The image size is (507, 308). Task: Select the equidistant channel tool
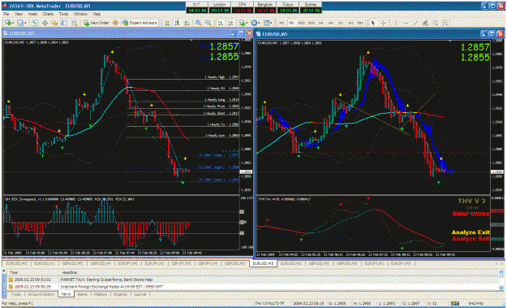(425, 23)
